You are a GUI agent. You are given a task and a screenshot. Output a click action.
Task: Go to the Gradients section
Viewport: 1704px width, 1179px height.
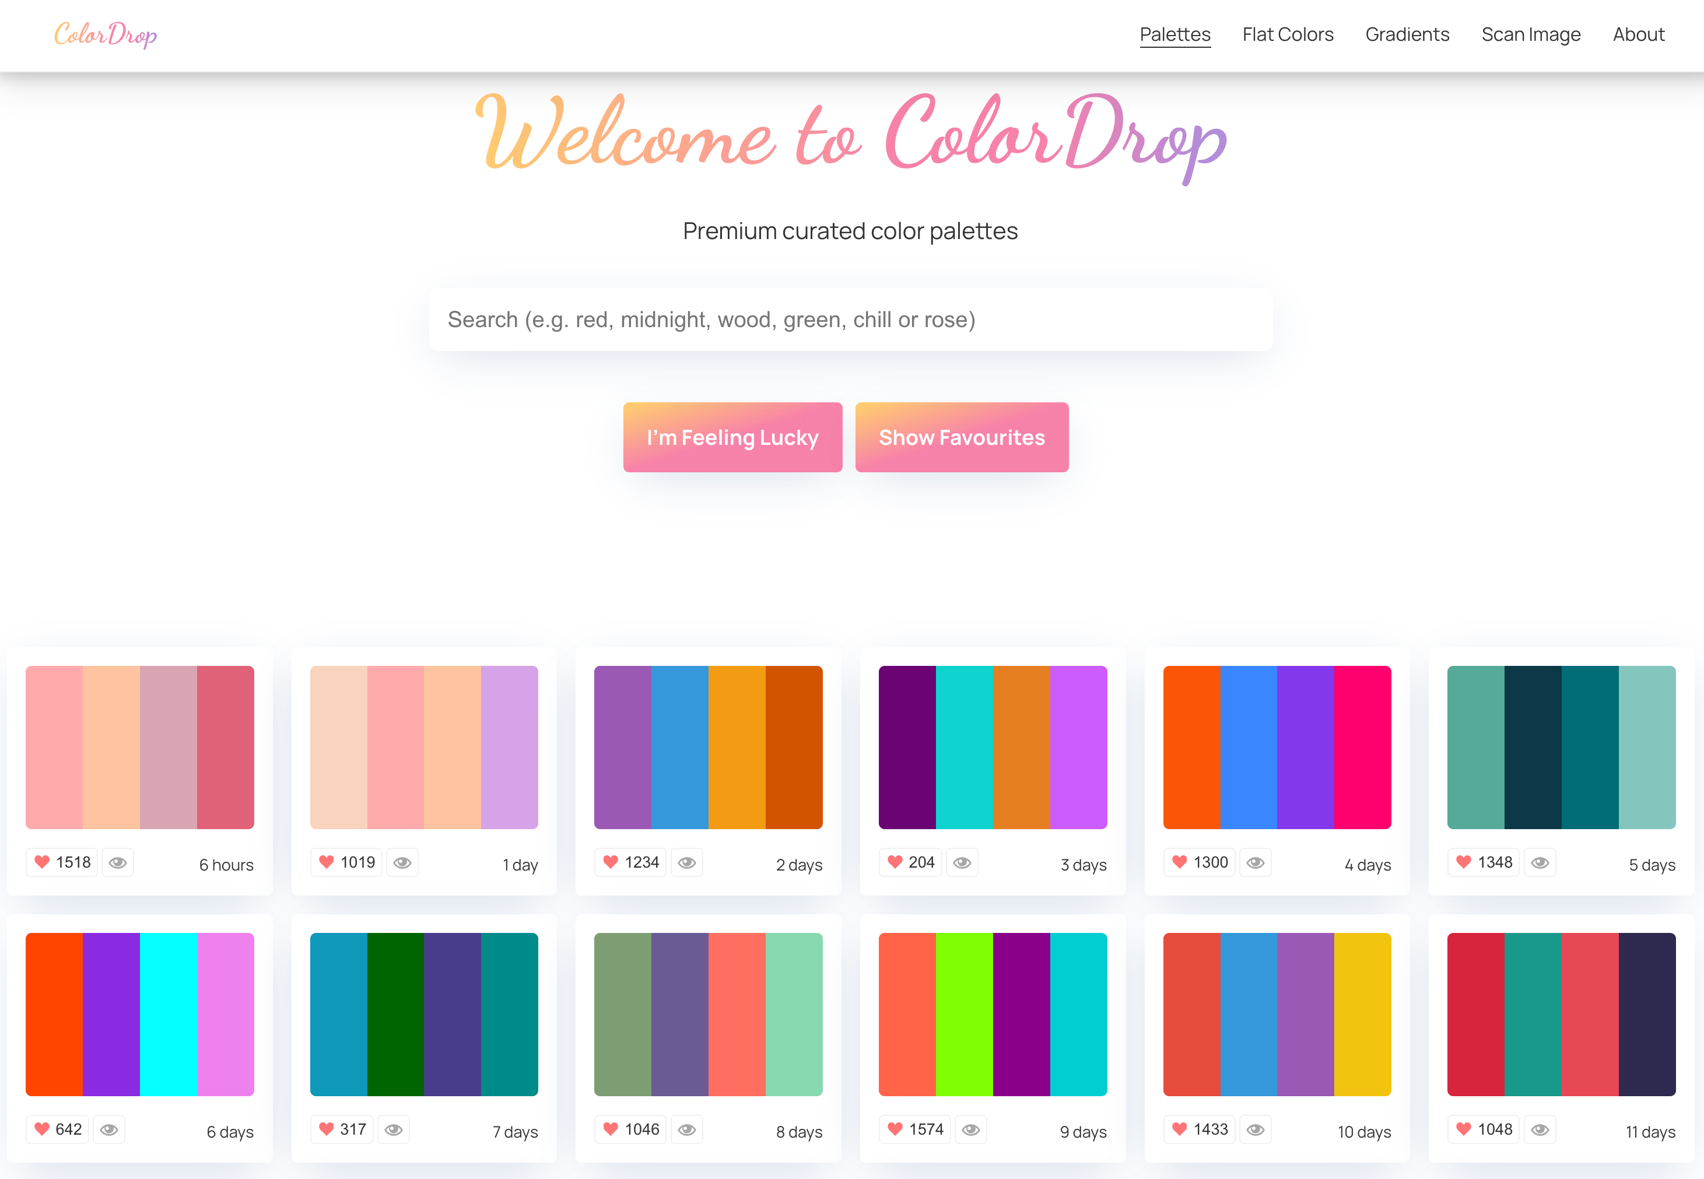1407,34
